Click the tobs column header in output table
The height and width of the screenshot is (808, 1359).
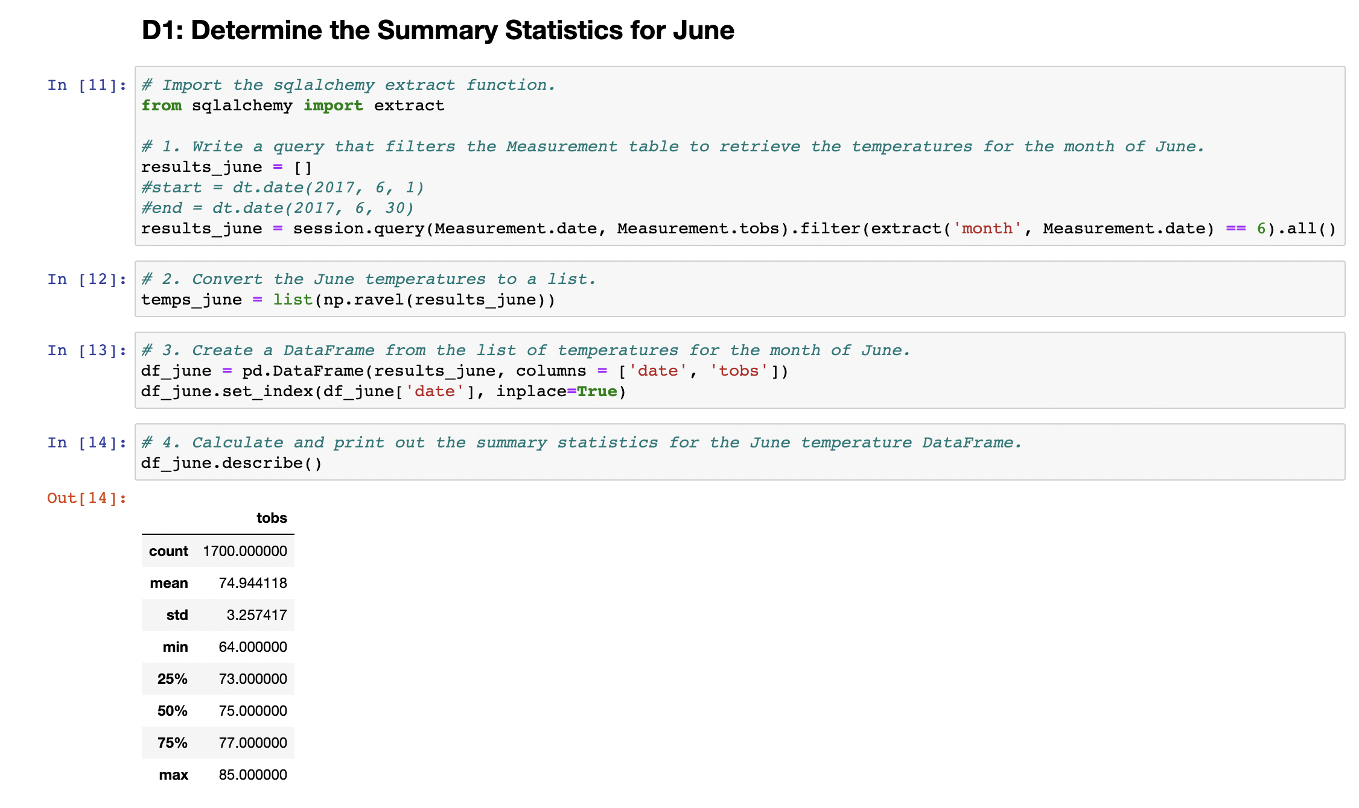click(x=272, y=517)
